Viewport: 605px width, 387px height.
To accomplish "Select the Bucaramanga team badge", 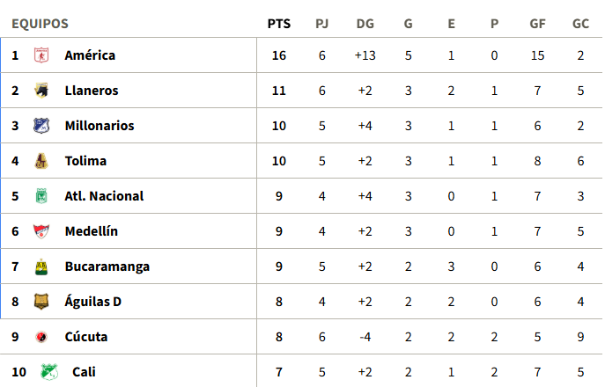I will click(x=41, y=267).
